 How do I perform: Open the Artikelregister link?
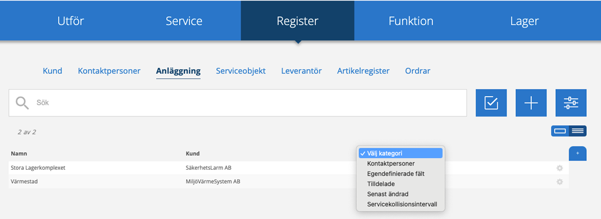click(x=363, y=71)
